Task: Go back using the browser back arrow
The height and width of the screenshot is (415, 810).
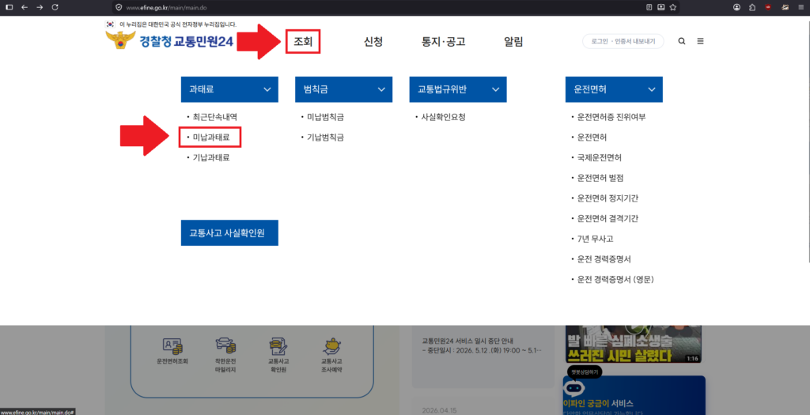Action: point(25,7)
